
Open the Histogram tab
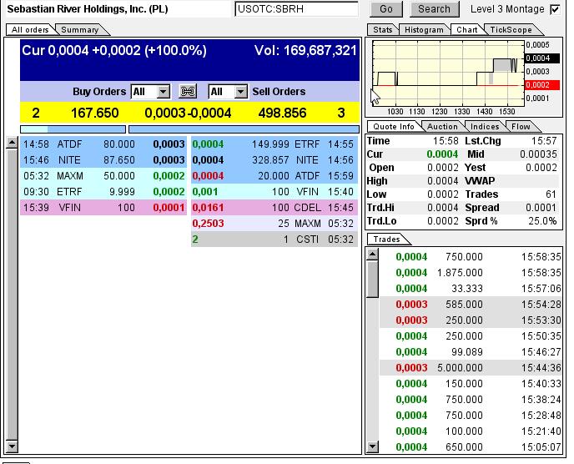[424, 30]
